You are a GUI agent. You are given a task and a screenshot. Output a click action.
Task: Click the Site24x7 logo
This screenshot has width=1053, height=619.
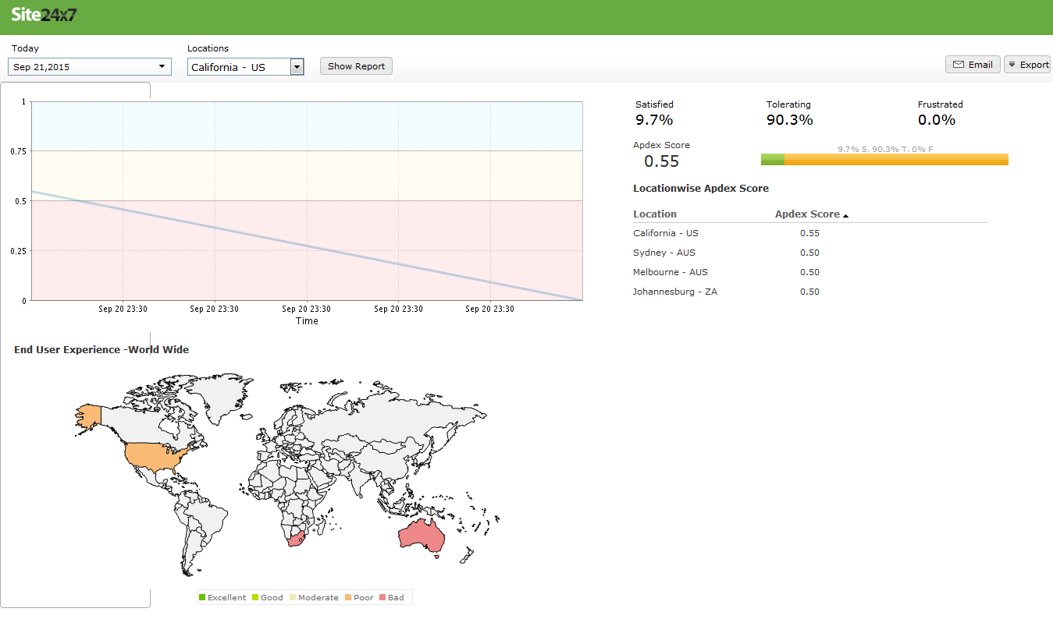44,15
